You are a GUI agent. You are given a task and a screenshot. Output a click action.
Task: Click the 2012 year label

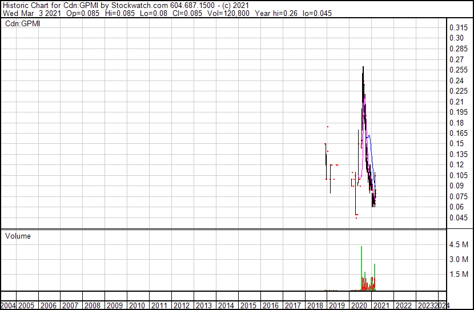[181, 305]
